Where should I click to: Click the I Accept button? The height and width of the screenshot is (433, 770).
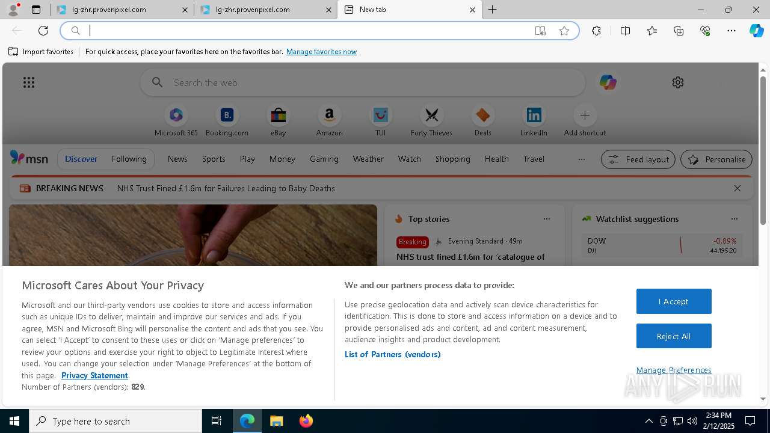674,301
